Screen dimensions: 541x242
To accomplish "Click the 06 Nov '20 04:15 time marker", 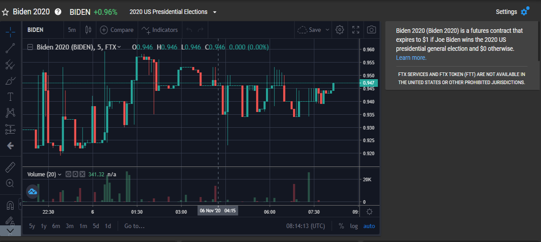I will click(218, 211).
